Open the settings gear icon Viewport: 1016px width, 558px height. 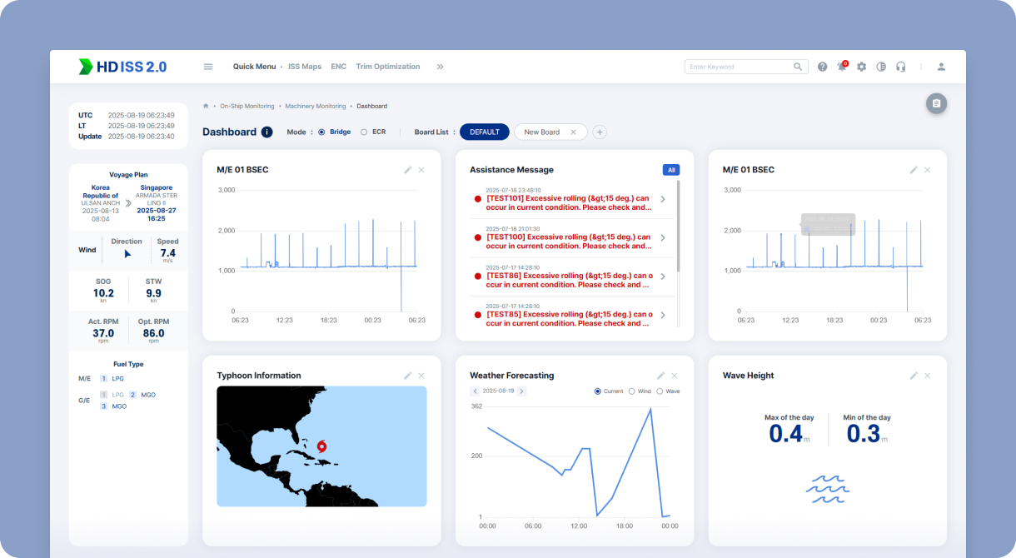861,67
